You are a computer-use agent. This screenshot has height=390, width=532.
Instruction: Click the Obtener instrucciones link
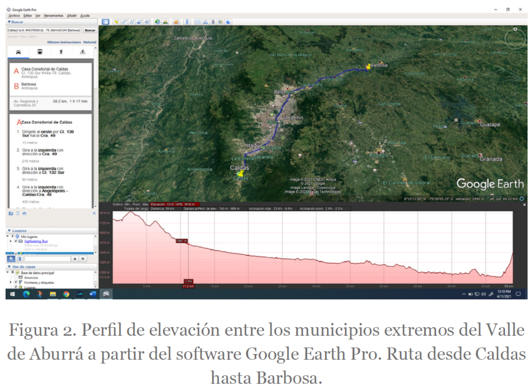coord(64,42)
